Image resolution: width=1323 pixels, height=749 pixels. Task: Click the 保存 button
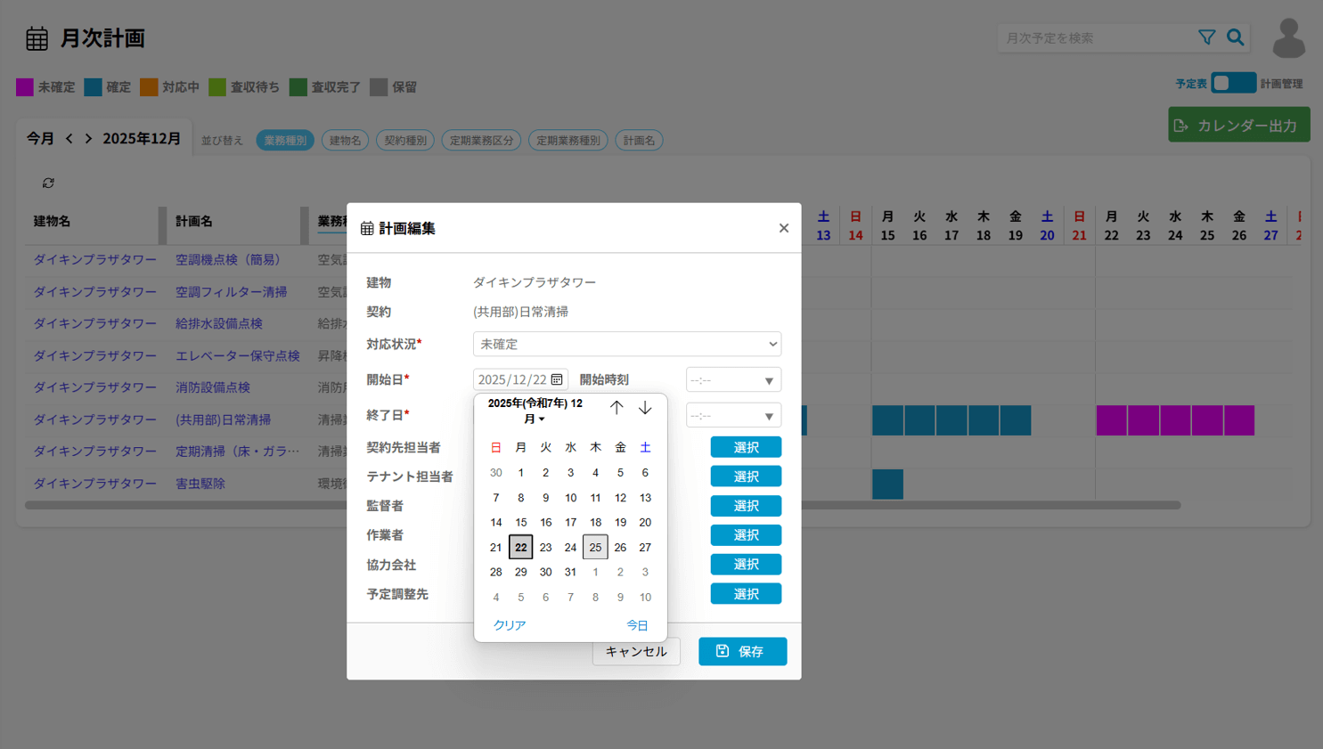click(x=742, y=651)
